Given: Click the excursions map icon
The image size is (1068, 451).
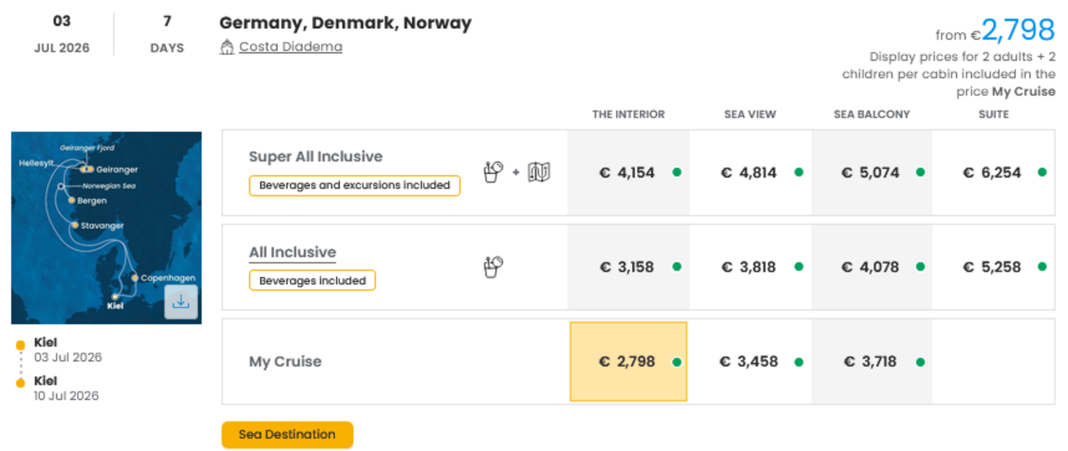Looking at the screenshot, I should [x=539, y=172].
